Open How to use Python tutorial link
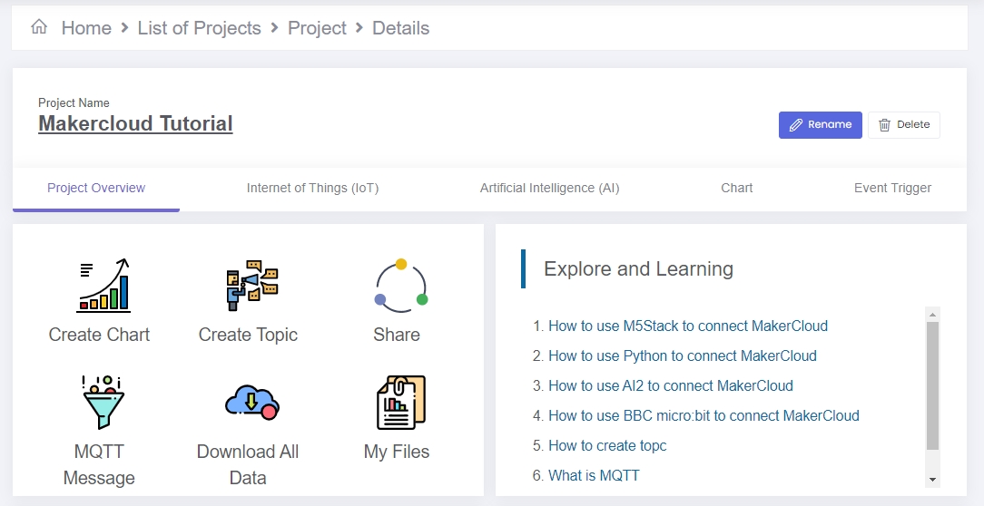The image size is (984, 506). point(682,356)
